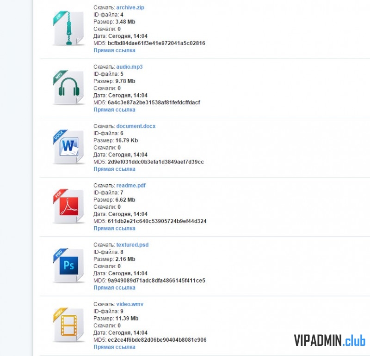Open the document.docx download link
Viewport: 370px width, 356px height.
(x=136, y=126)
